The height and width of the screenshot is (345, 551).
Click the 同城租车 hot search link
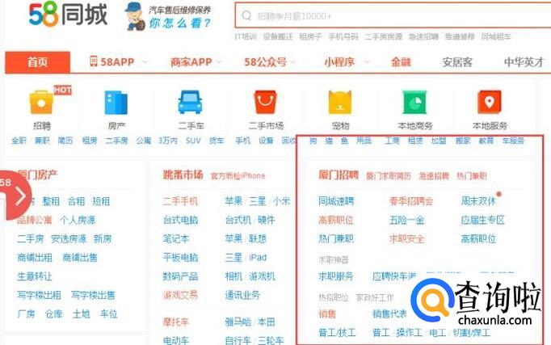[x=495, y=36]
